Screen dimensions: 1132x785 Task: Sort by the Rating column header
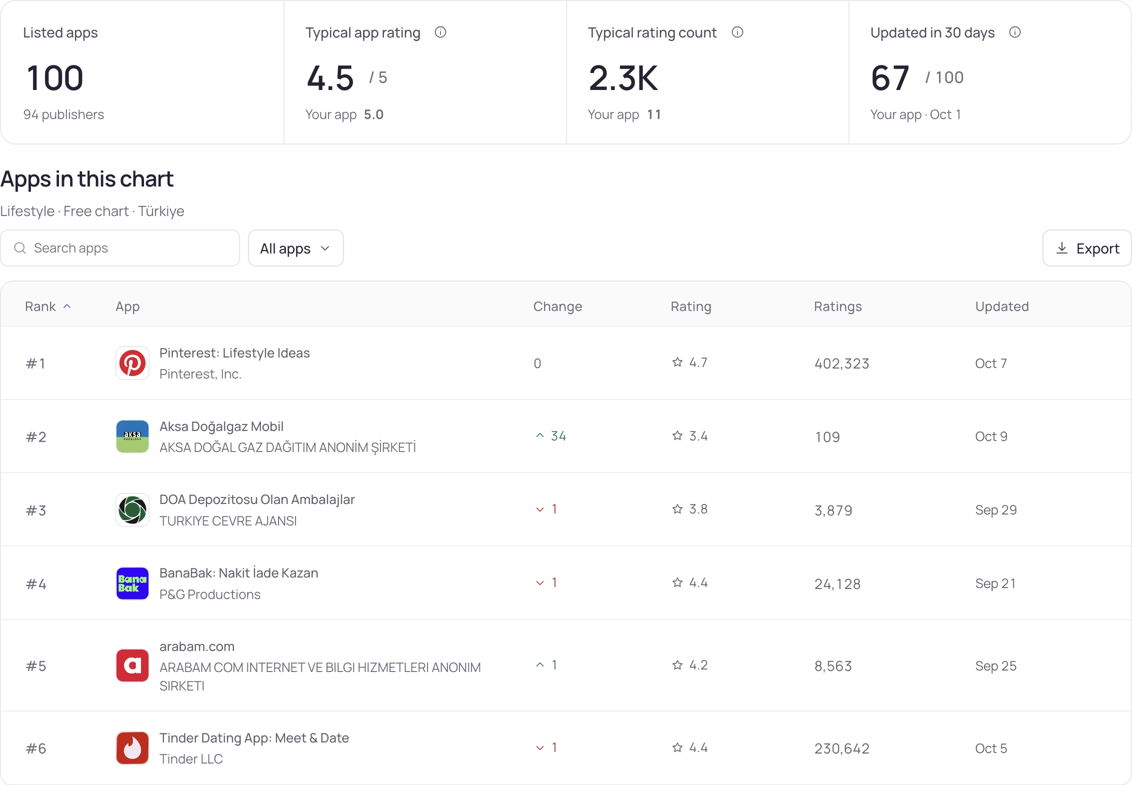691,307
